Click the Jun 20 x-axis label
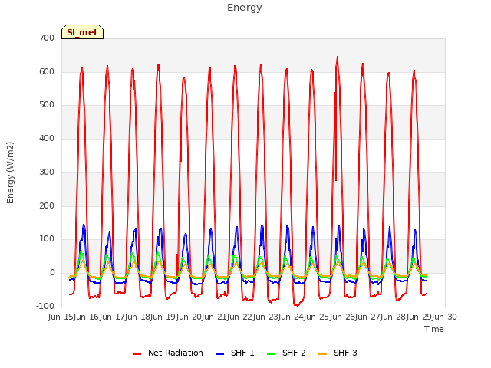491x368 pixels. [189, 317]
